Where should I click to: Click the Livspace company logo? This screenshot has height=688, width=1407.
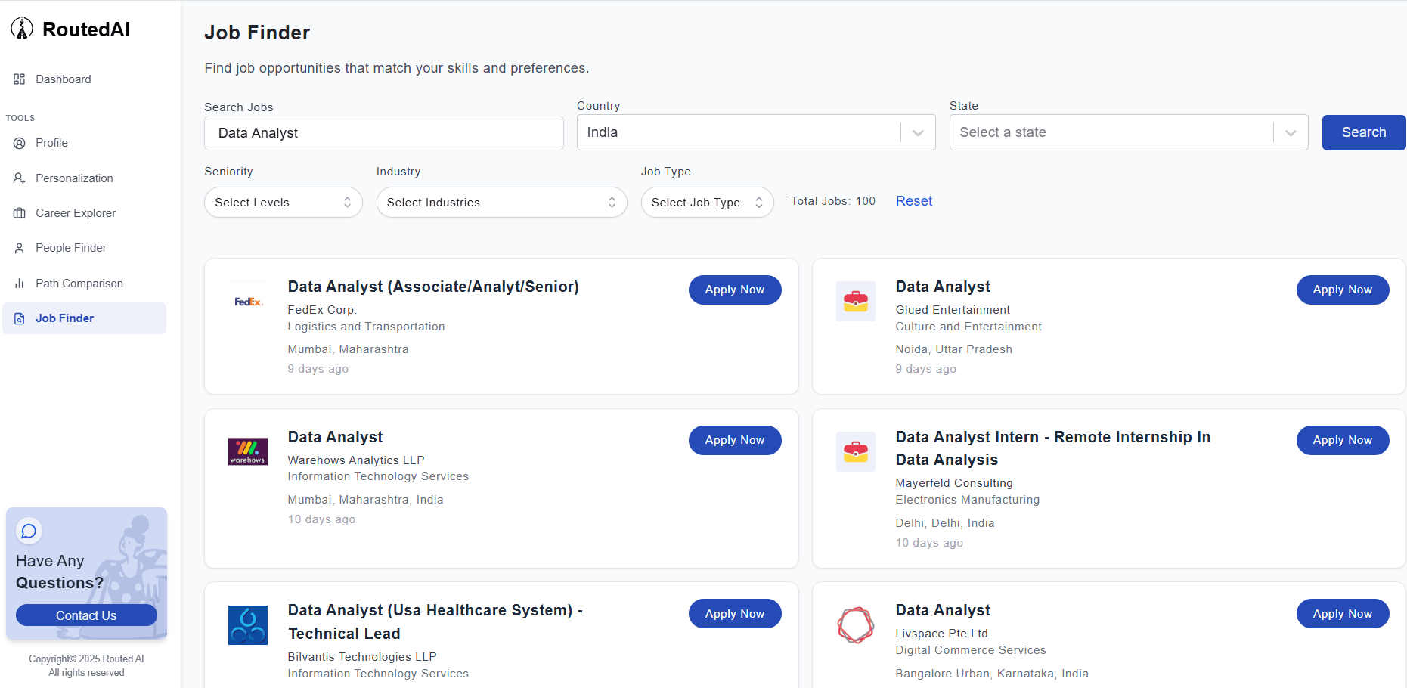[855, 625]
